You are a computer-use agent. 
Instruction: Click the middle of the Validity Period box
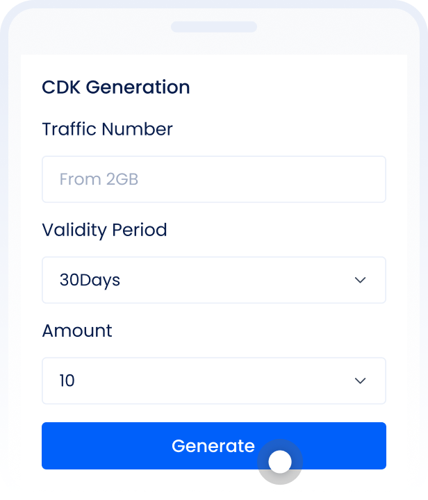pyautogui.click(x=214, y=280)
